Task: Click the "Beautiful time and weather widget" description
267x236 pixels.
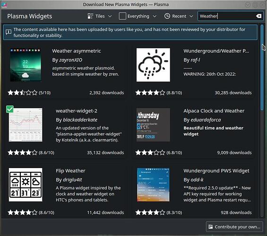Action: point(213,131)
